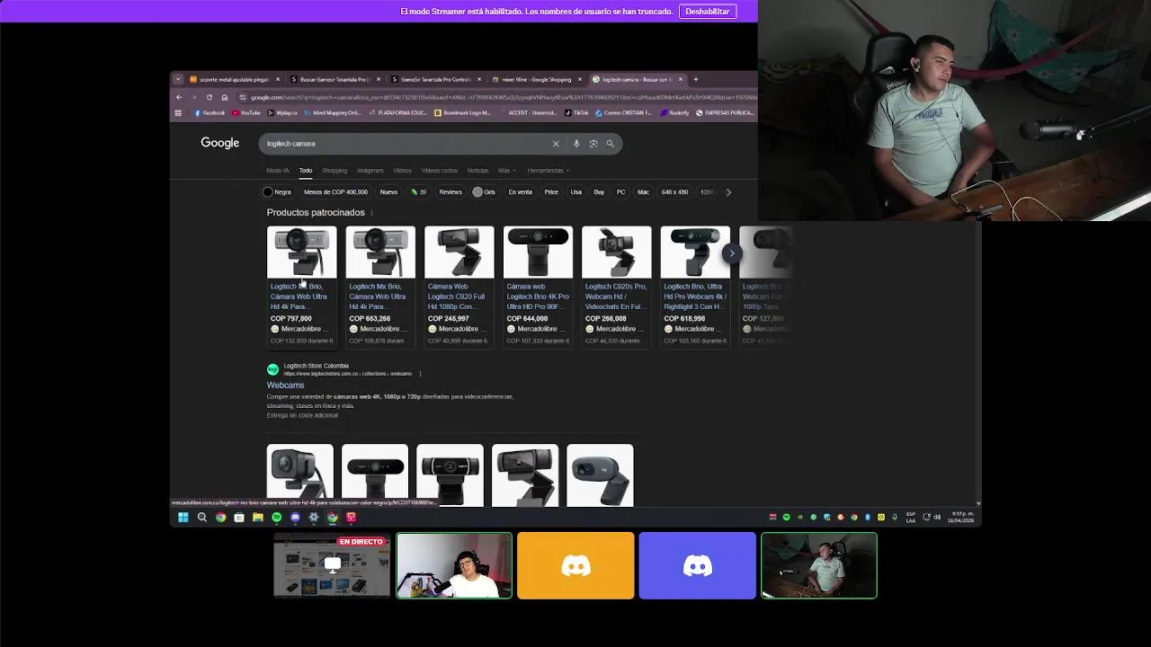
Task: Select the blue Discord participant tile
Action: pyautogui.click(x=697, y=565)
